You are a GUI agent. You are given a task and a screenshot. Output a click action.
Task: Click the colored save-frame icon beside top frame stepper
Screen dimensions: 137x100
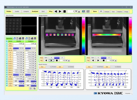point(83,11)
